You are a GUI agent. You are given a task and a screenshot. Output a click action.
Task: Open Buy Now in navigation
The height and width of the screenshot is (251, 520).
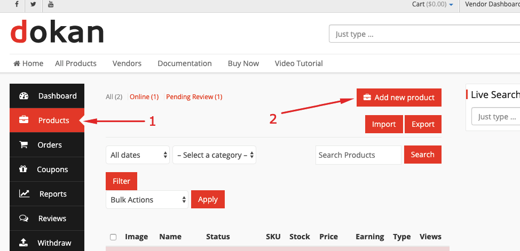(x=243, y=63)
